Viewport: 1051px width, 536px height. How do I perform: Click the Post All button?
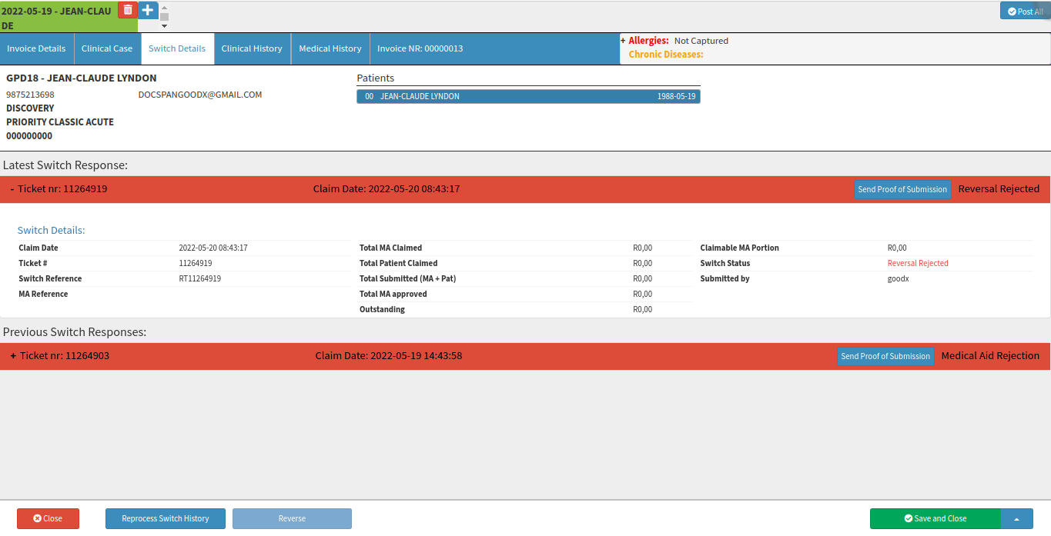point(1025,12)
